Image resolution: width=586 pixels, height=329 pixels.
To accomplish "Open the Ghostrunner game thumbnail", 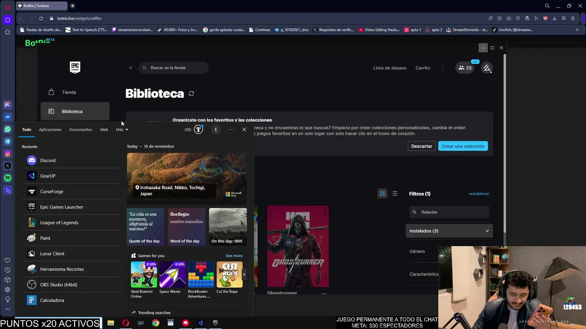I will (298, 246).
